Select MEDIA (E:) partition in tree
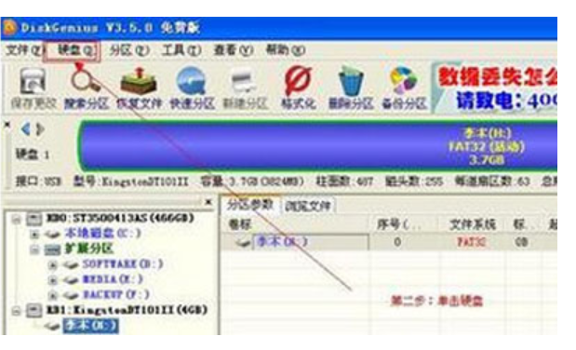The image size is (576, 350). pos(114,280)
